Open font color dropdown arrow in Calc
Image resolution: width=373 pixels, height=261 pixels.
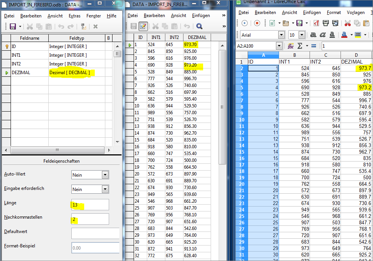351,35
